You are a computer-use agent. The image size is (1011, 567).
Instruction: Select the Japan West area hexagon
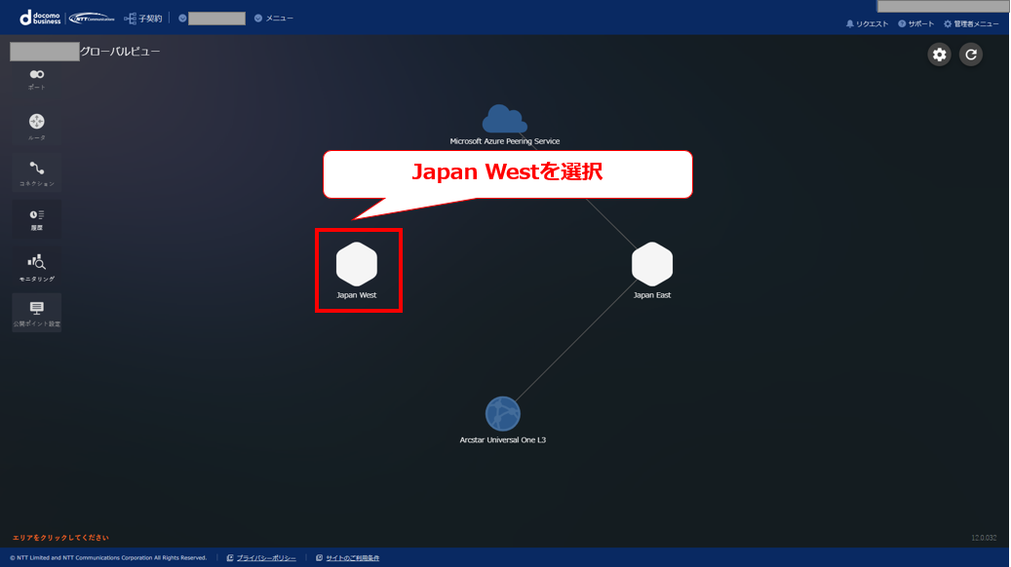click(x=357, y=264)
